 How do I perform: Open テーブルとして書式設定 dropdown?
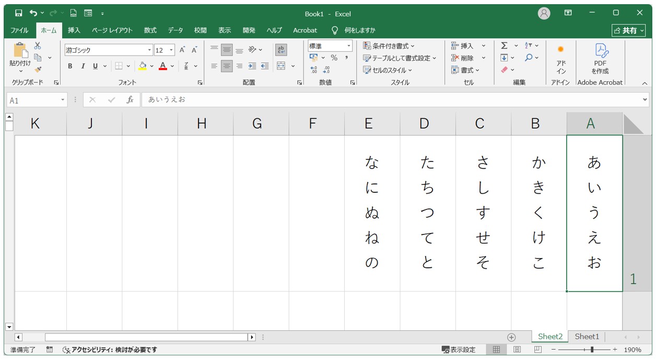pos(400,58)
